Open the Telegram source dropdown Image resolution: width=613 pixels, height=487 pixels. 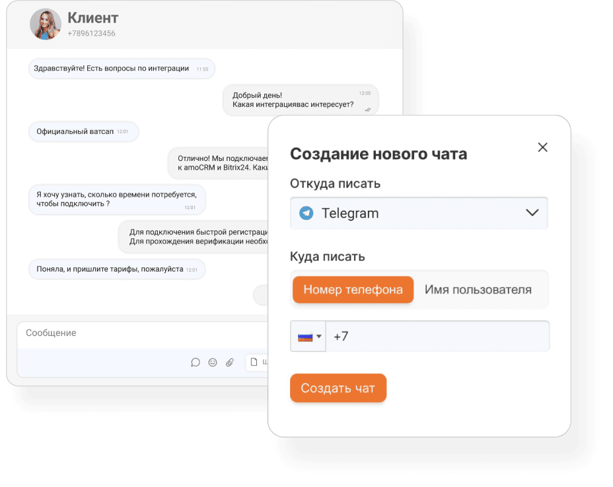click(419, 213)
